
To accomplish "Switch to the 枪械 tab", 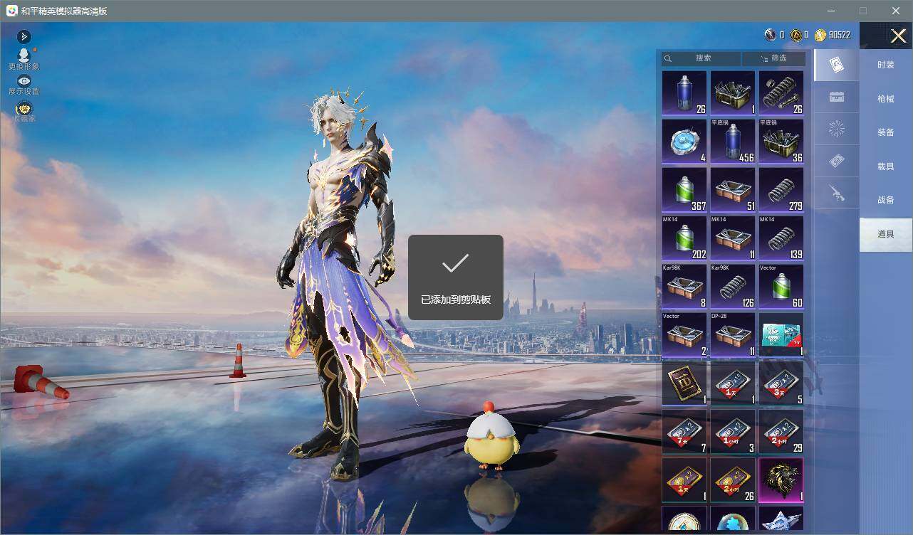I will tap(886, 99).
